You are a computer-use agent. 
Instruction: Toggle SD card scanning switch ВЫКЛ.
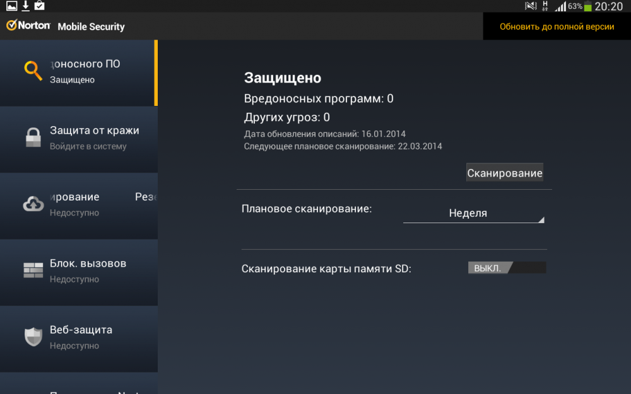[507, 268]
